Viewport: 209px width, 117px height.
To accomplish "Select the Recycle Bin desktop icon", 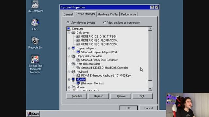I will (x=35, y=43).
